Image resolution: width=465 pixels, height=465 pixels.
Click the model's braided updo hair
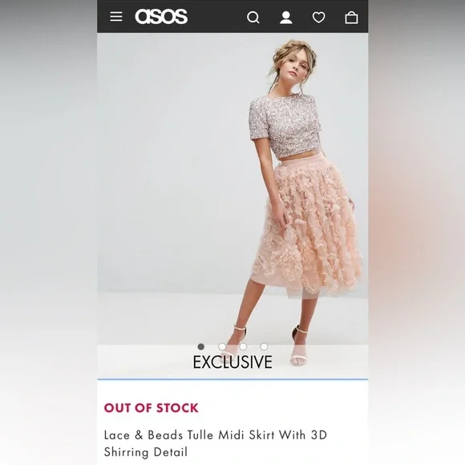293,55
